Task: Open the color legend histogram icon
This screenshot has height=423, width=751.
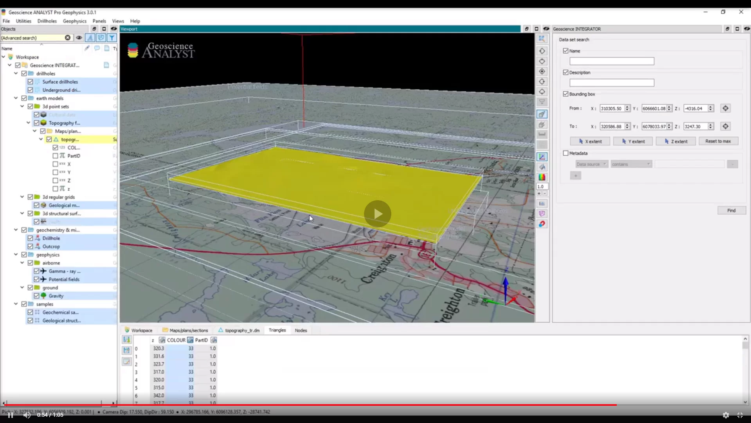Action: [x=543, y=177]
